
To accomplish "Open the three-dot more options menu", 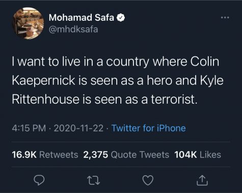I will pos(225,17).
